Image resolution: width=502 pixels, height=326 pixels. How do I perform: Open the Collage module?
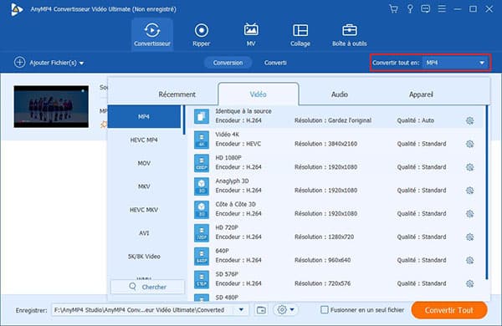click(300, 34)
